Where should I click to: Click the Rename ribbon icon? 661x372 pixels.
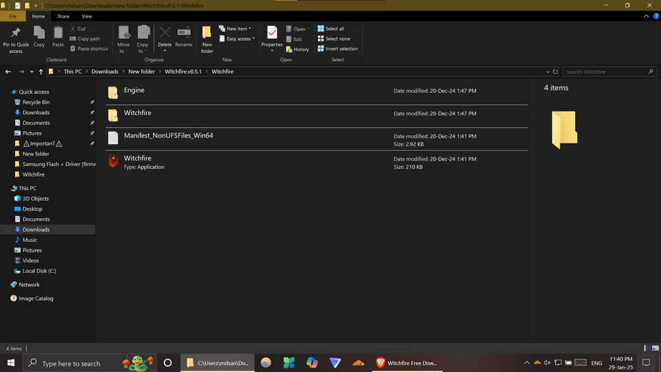(184, 32)
